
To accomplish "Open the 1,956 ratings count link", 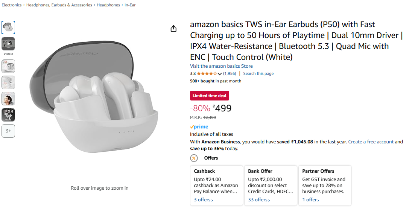I will pos(230,74).
